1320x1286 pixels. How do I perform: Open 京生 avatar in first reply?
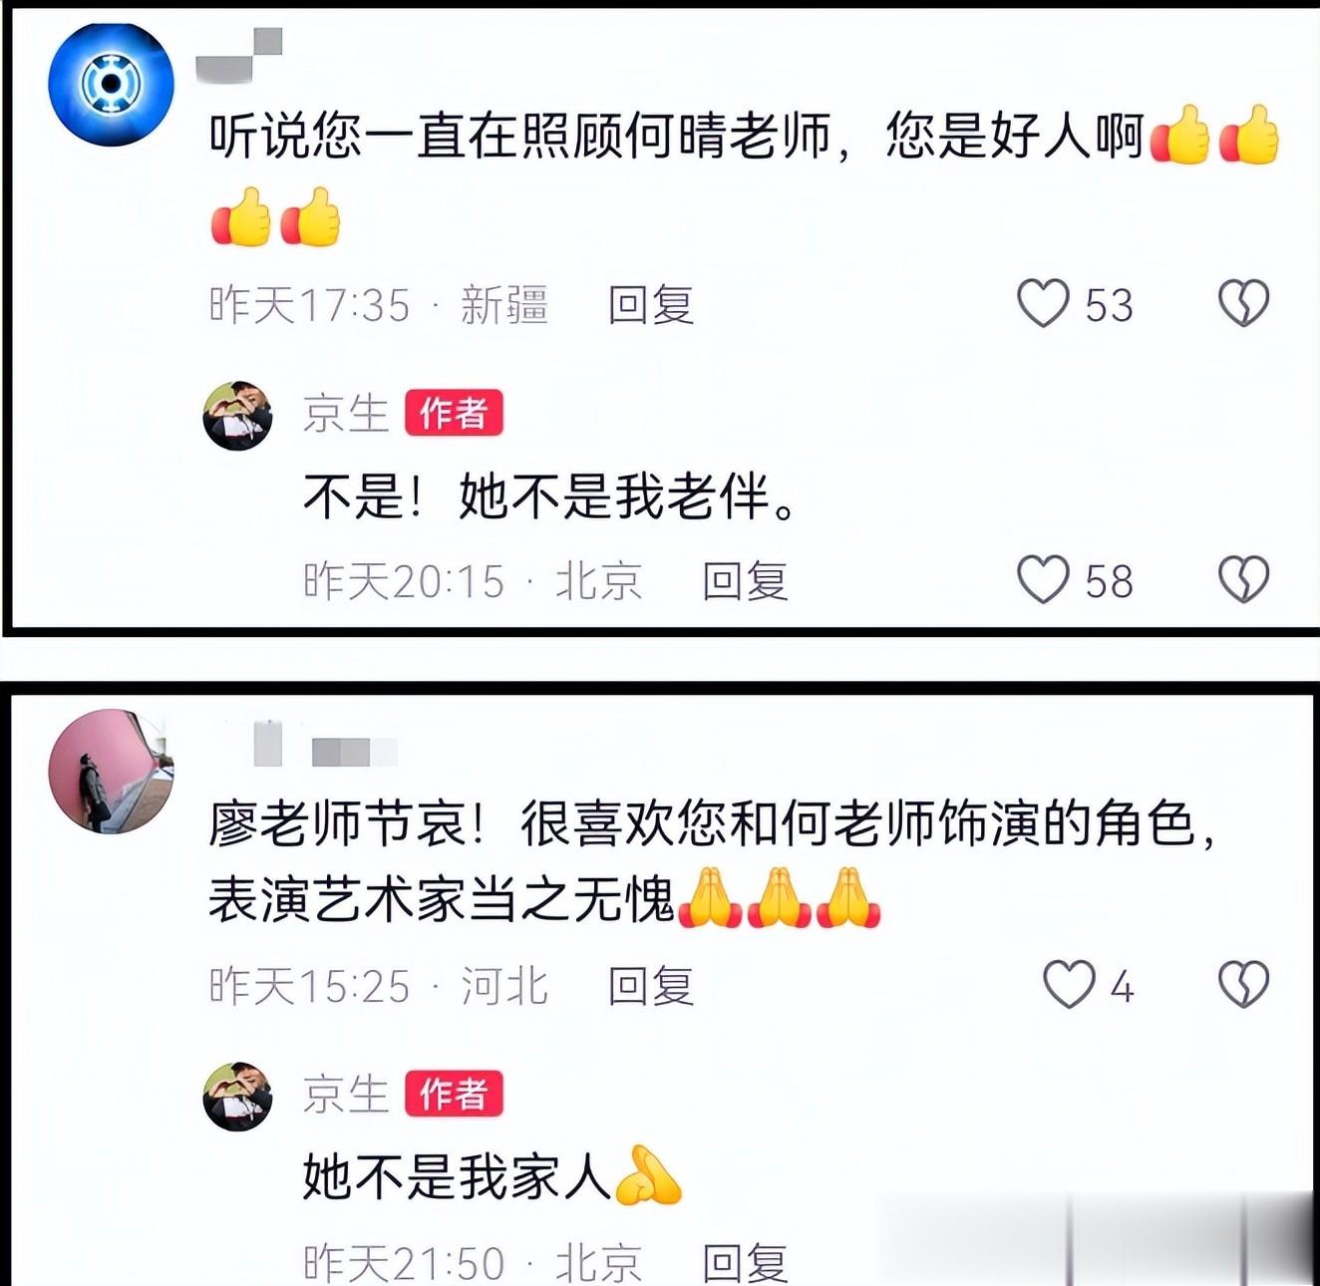237,416
